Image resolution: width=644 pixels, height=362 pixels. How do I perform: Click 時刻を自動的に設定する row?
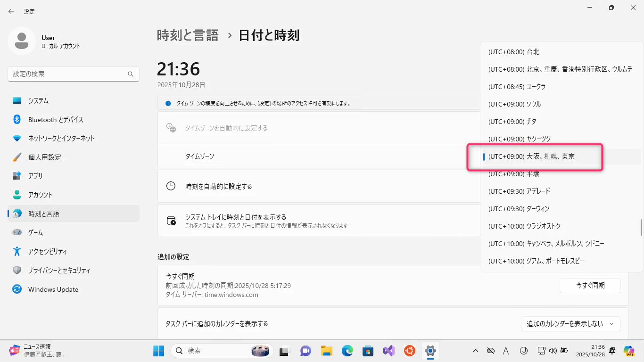[318, 186]
